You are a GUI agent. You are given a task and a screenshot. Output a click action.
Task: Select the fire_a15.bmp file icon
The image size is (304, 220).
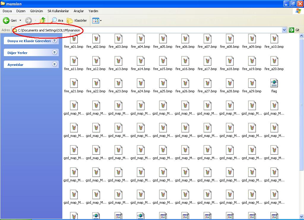163,61
